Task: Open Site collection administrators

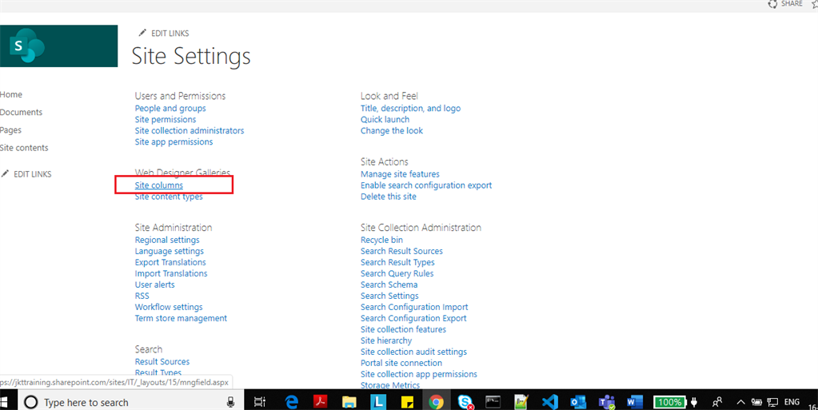Action: pyautogui.click(x=190, y=130)
